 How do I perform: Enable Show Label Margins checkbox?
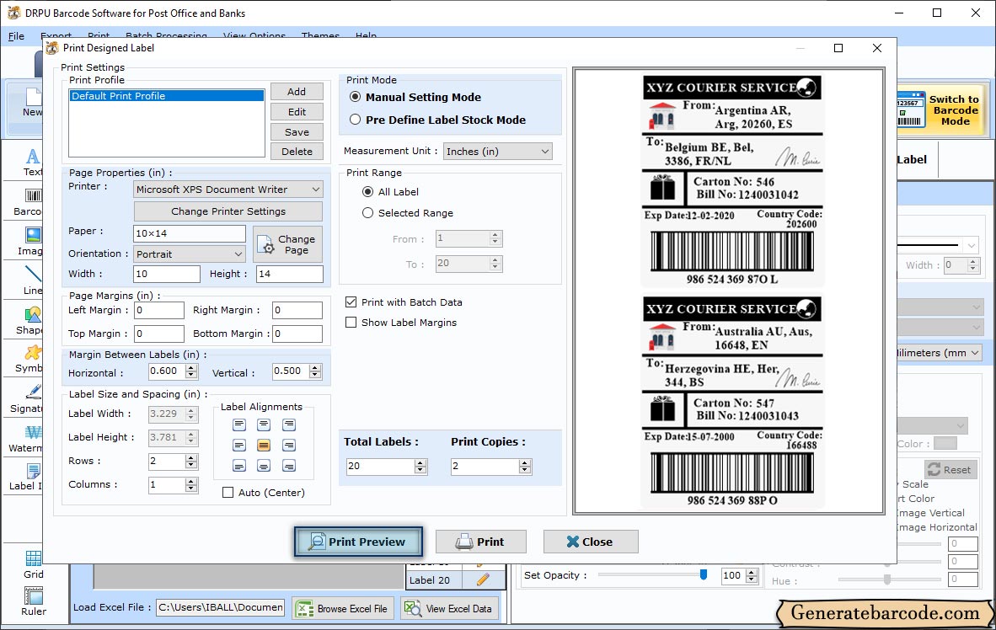pyautogui.click(x=351, y=323)
